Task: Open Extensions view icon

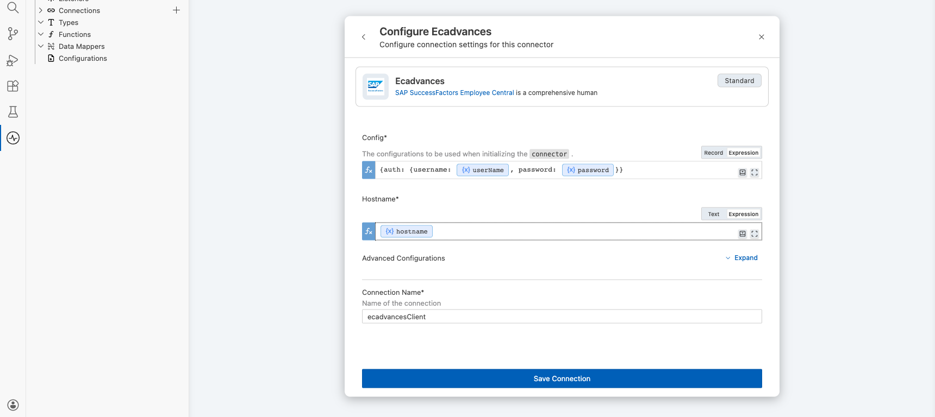Action: [13, 86]
